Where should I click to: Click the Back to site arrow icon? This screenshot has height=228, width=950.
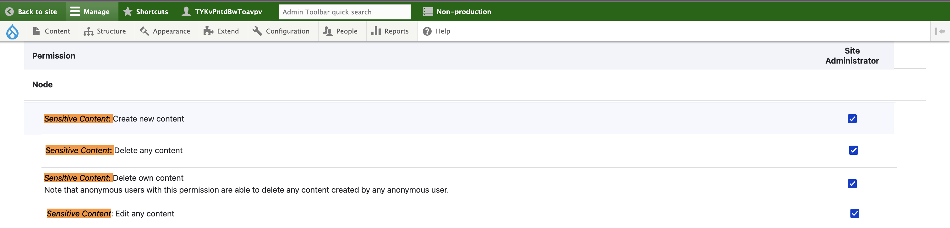tap(10, 12)
